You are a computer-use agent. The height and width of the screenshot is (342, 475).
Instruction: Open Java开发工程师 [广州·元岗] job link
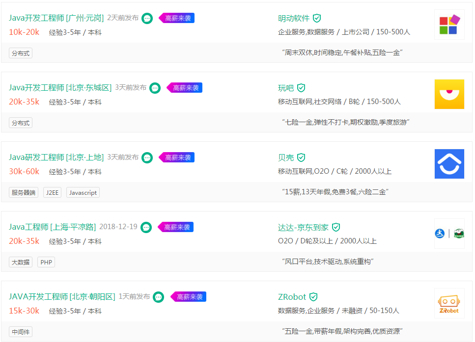[56, 18]
